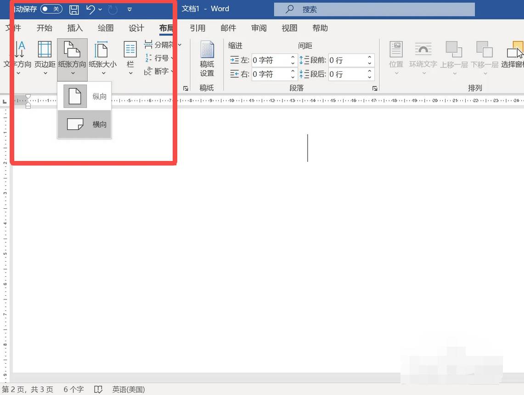Click the Redo icon
524x395 pixels.
coord(113,10)
